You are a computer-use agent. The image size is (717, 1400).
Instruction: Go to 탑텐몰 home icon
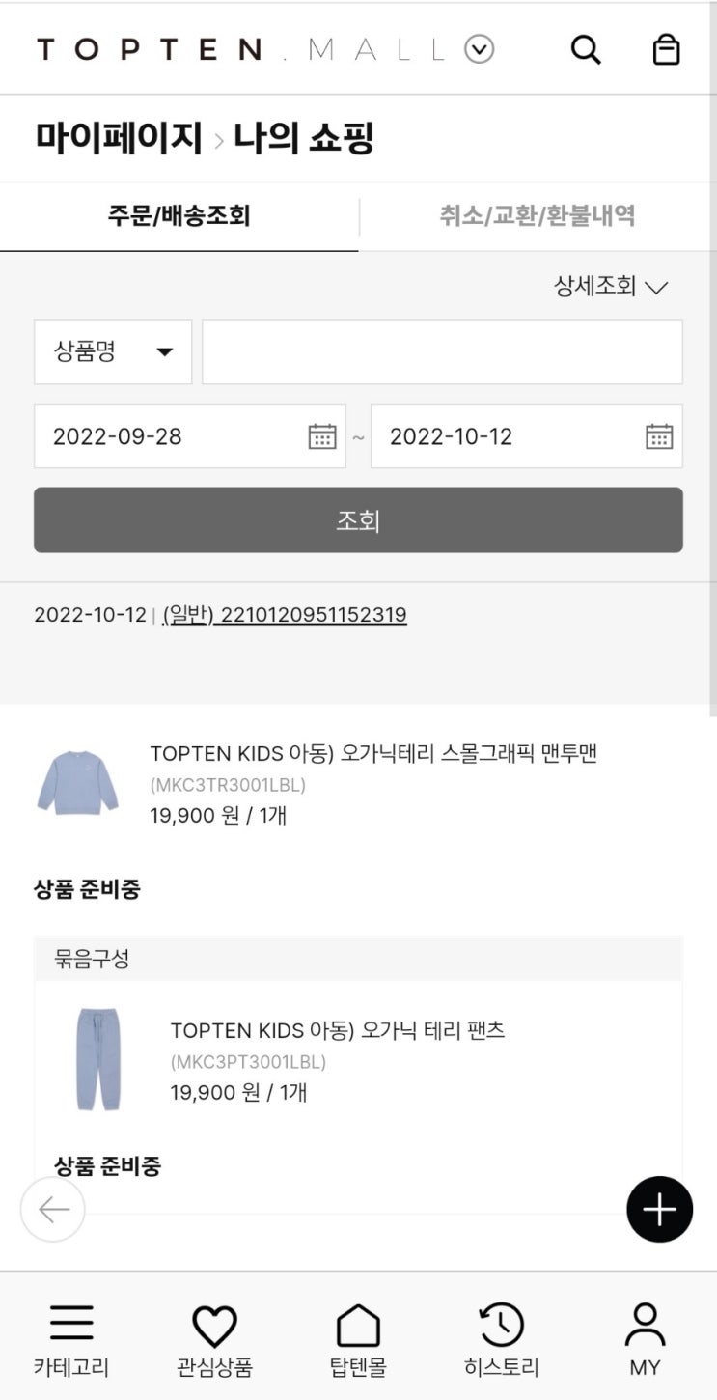pyautogui.click(x=358, y=1326)
